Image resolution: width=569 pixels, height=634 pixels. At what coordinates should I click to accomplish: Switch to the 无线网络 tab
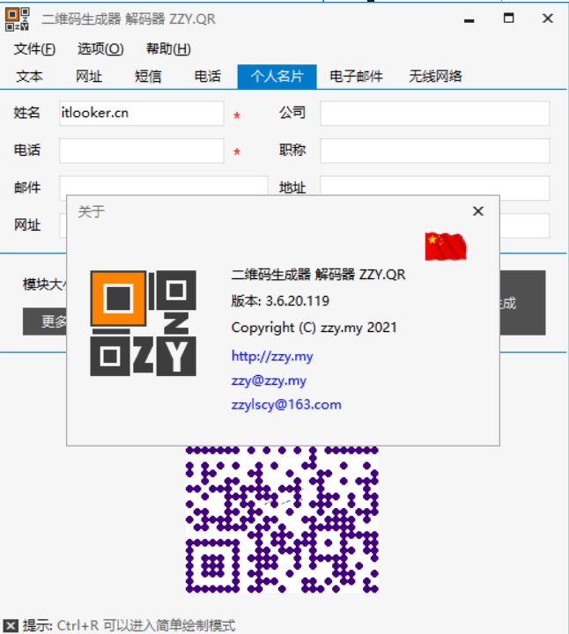435,76
